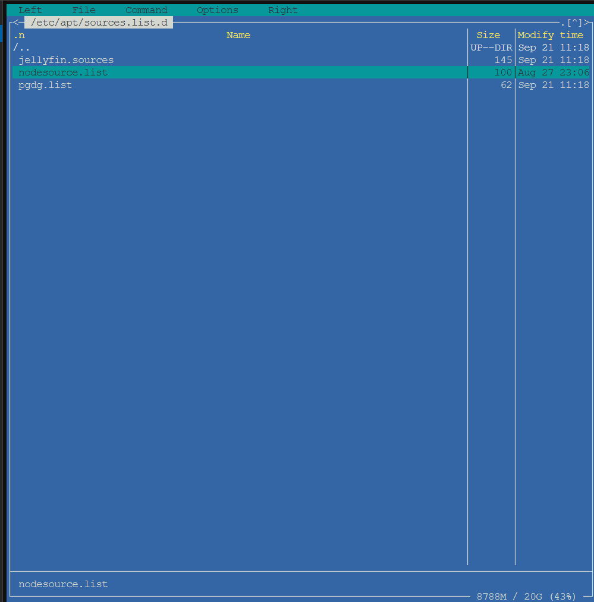Click the /etc/apt/sources.list.d path title
Screen dimensions: 594x602
(99, 23)
